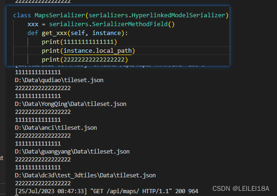Viewport: 277px width, 196px height.
Task: Click the GET /api/maps/ HTTP/1.1 log line
Action: [107, 191]
